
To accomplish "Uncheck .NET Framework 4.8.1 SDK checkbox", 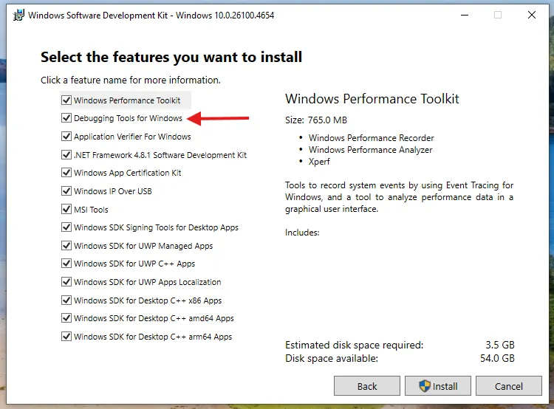I will point(66,155).
